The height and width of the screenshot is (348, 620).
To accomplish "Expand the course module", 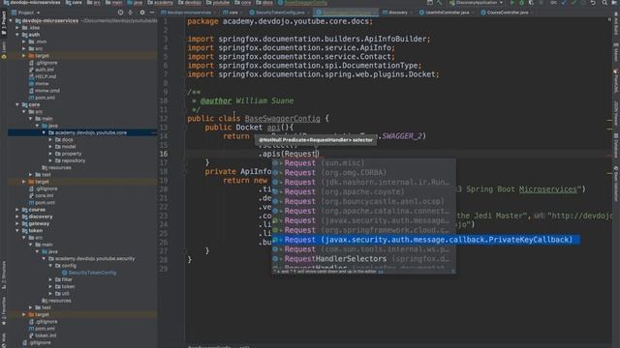I will coord(17,210).
